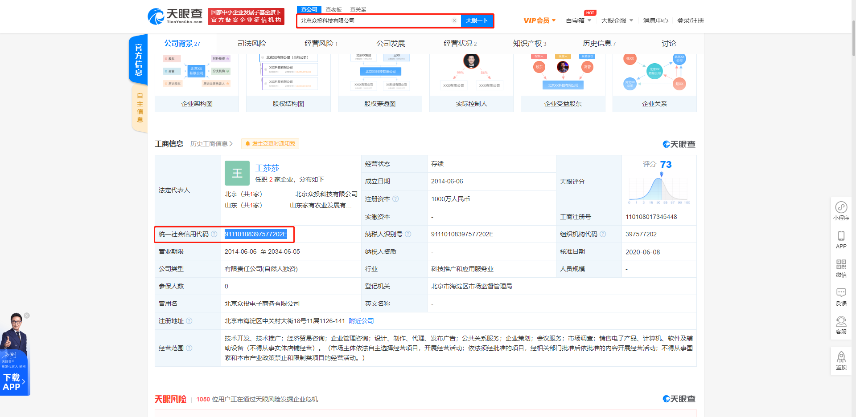Click the 天眼风险 section logo
Screen dimensions: 856x417
point(170,399)
